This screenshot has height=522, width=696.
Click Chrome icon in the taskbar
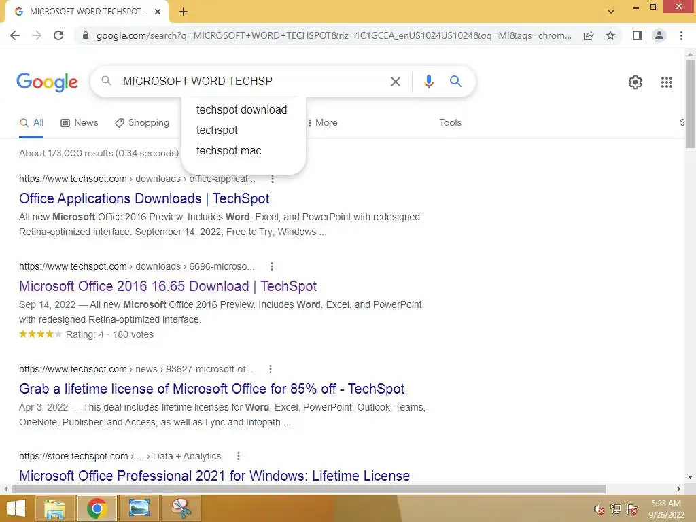pos(97,508)
